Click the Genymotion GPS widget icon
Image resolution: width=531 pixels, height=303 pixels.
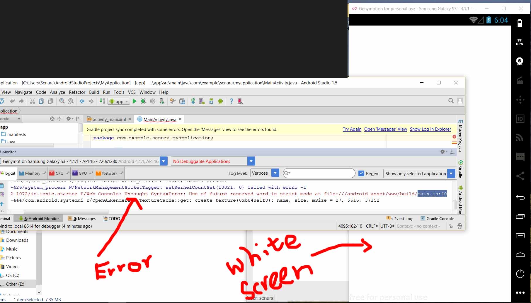click(x=520, y=42)
